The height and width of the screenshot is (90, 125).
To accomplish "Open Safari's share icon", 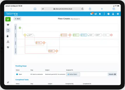I will click(90, 9).
